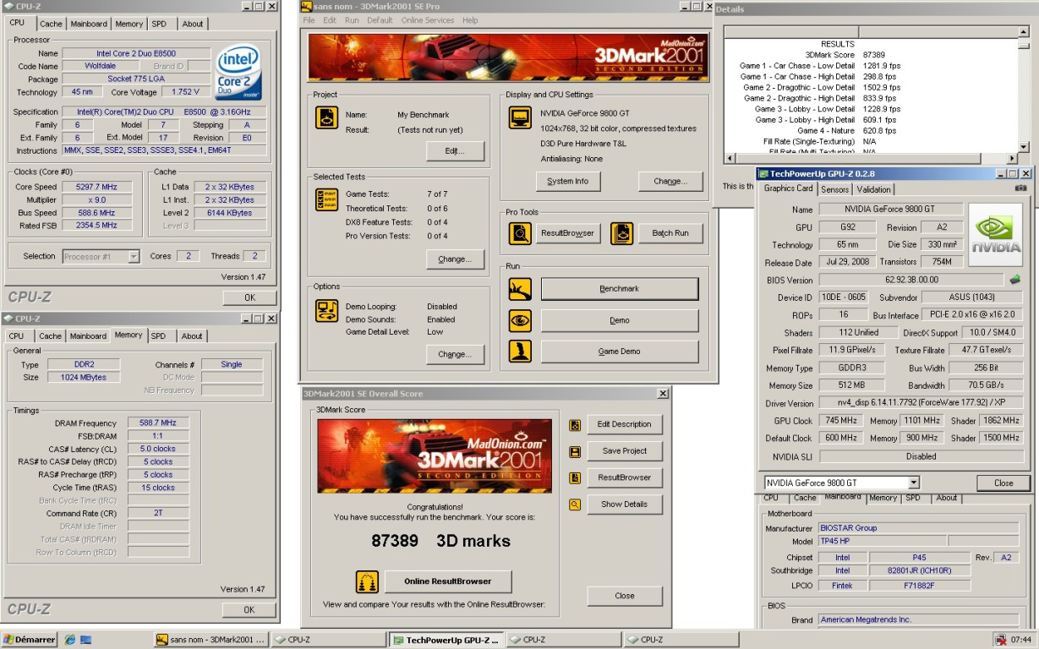Click OK in the CPU-Z Memory window

pyautogui.click(x=249, y=609)
